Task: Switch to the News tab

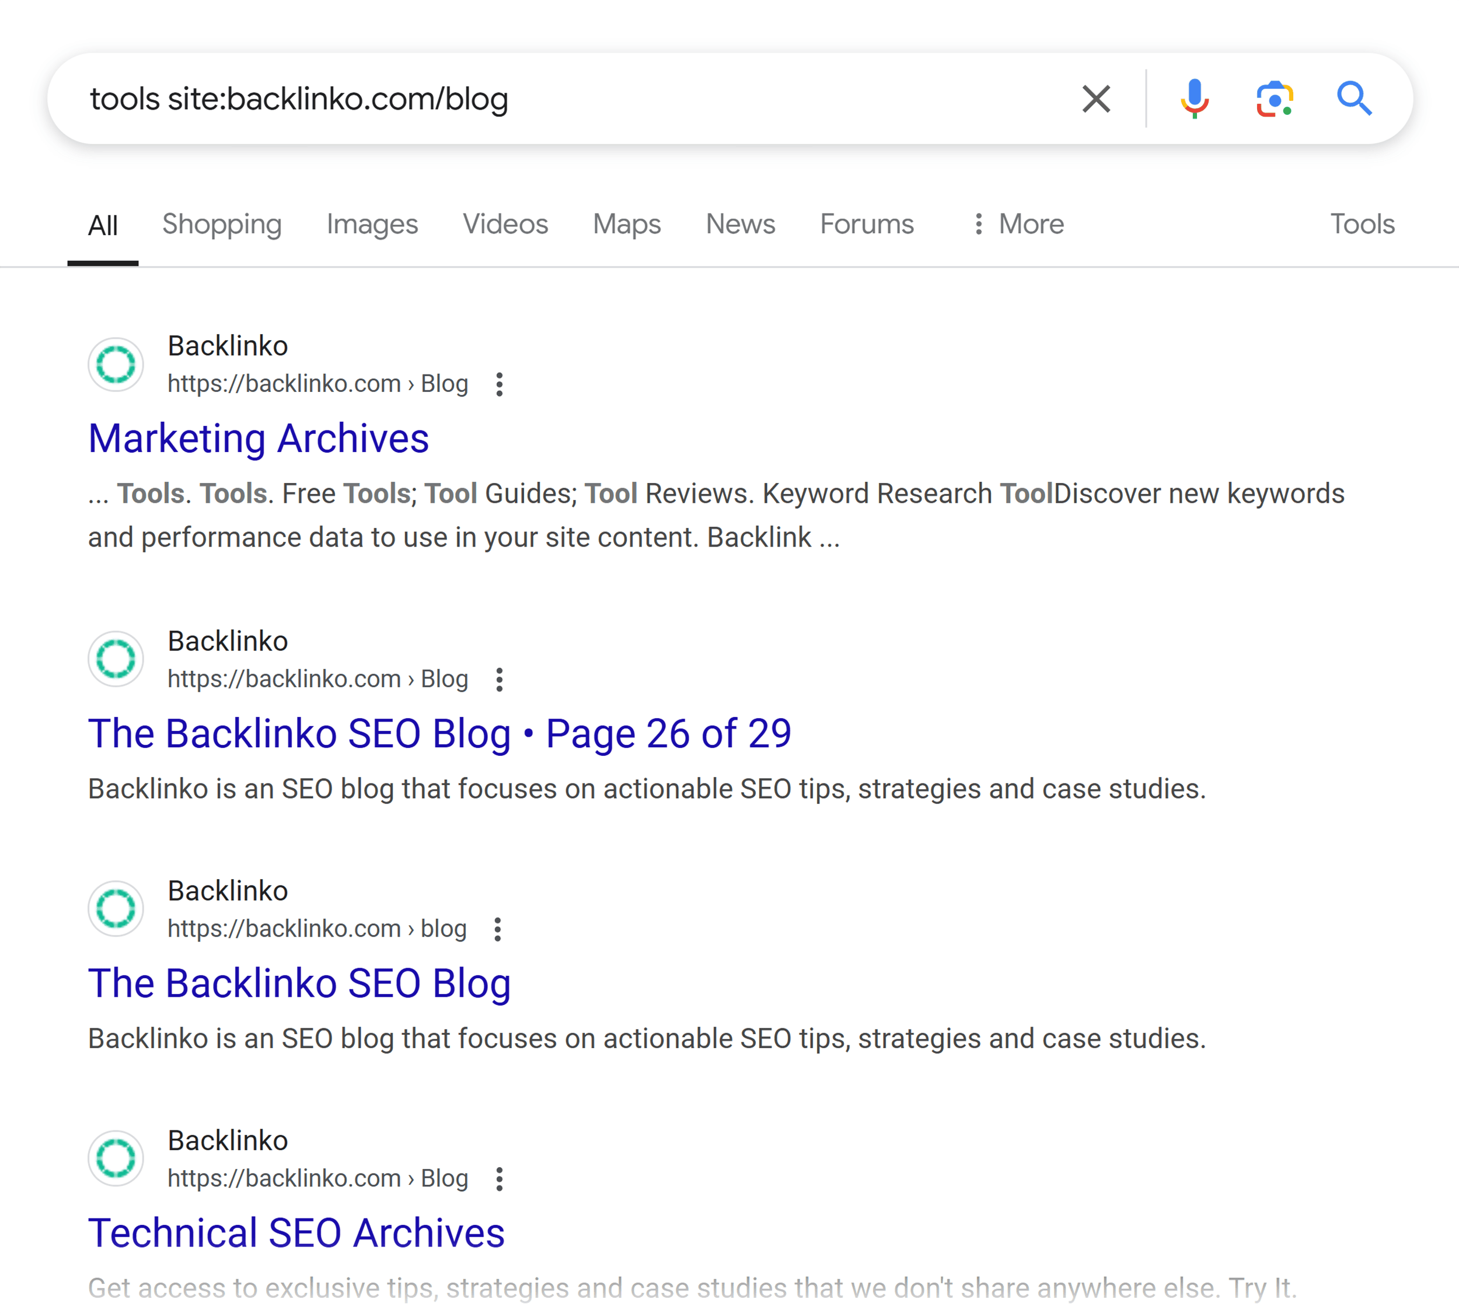Action: tap(740, 225)
